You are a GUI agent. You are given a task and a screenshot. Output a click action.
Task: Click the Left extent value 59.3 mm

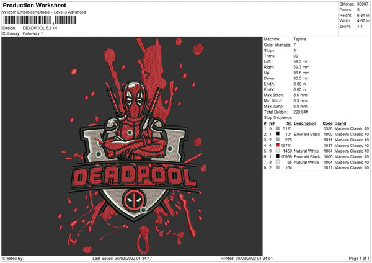tap(301, 61)
